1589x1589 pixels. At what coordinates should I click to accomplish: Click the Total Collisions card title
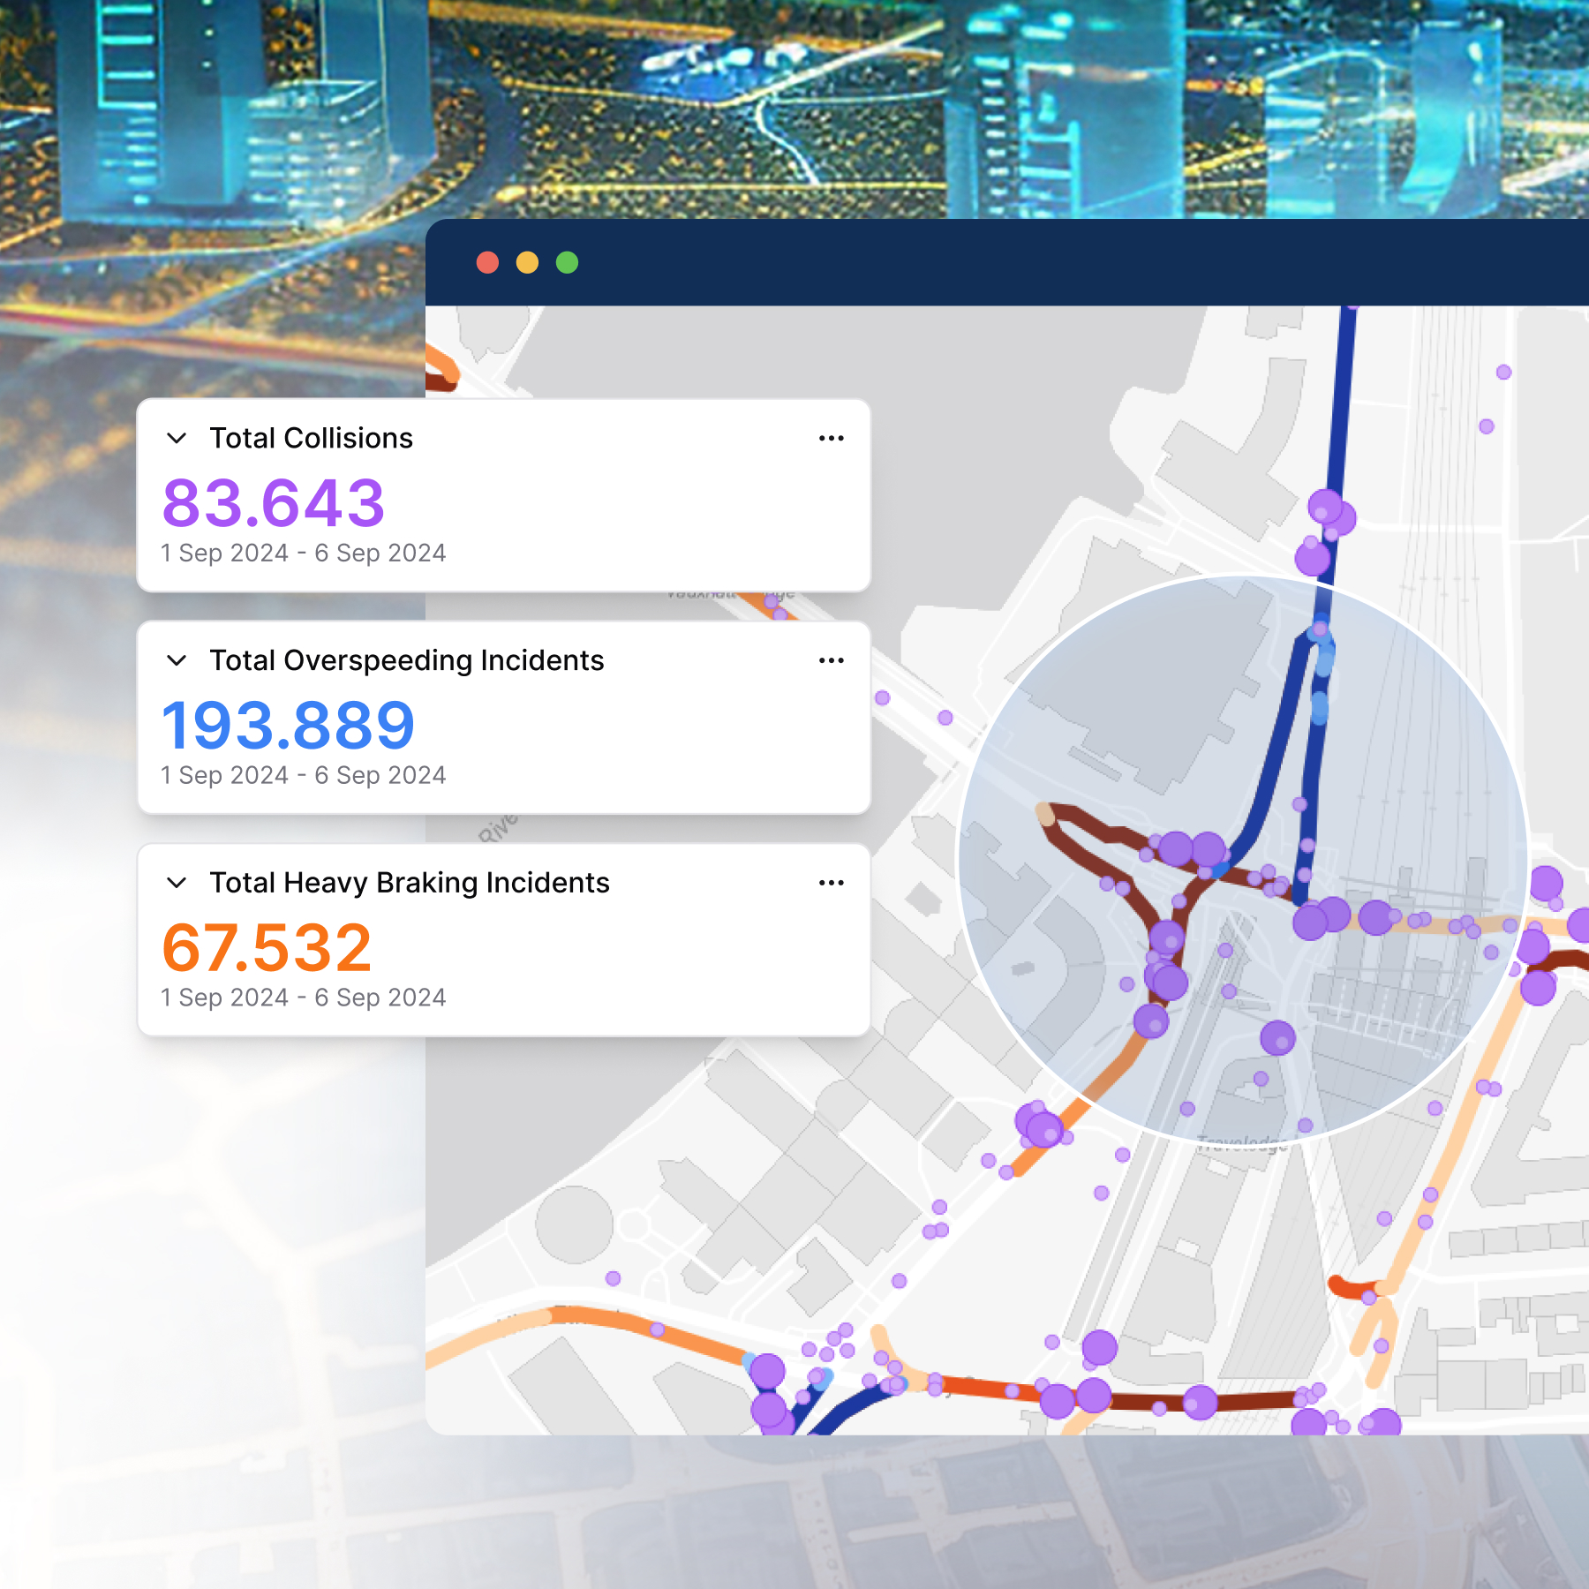(x=311, y=438)
